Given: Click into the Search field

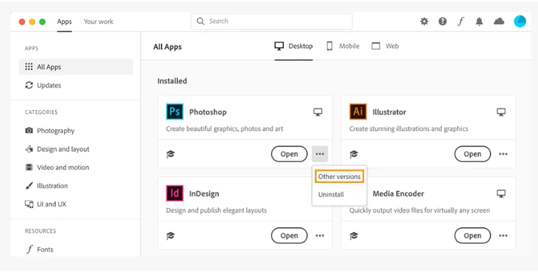Looking at the screenshot, I should 272,22.
